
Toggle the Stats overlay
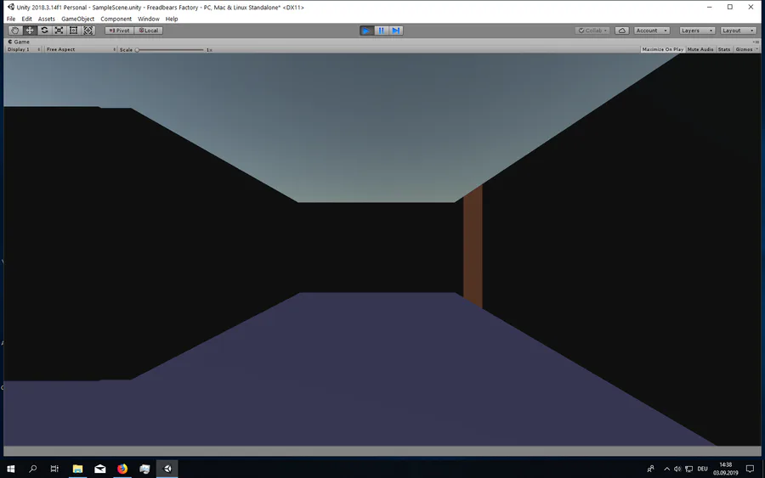[x=724, y=49]
